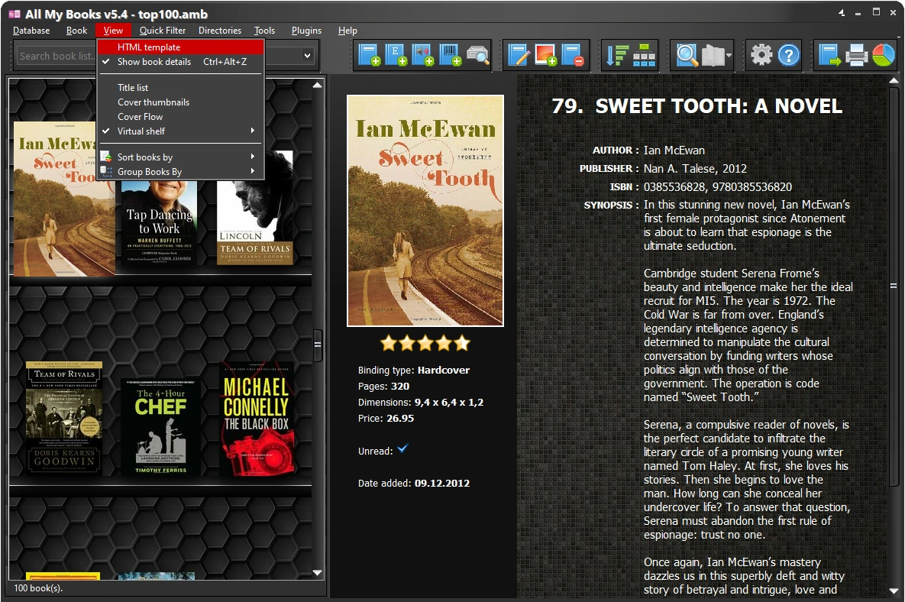
Task: Click the price value 26.95
Action: tap(400, 419)
